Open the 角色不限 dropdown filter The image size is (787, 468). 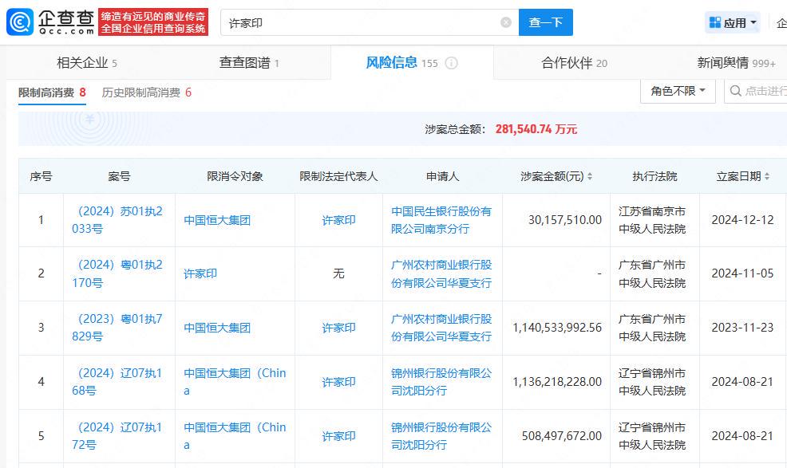[x=678, y=92]
